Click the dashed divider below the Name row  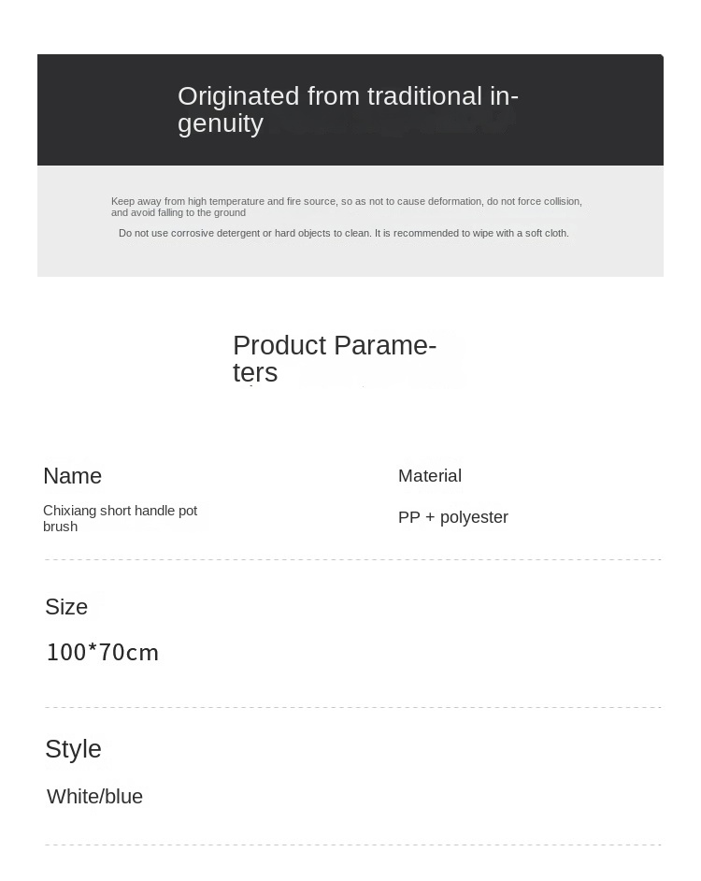[352, 559]
